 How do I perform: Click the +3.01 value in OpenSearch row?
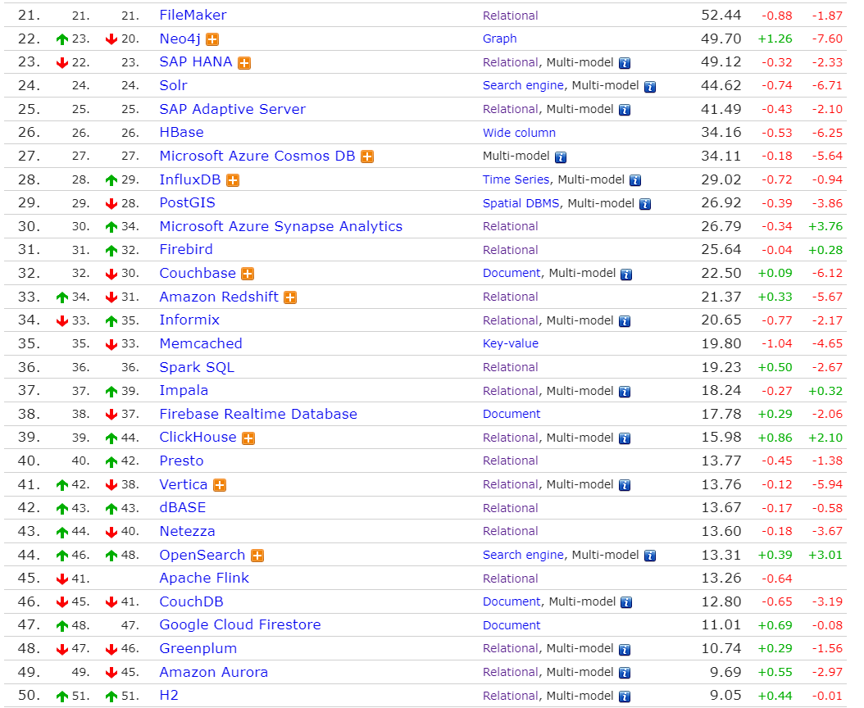pyautogui.click(x=825, y=555)
